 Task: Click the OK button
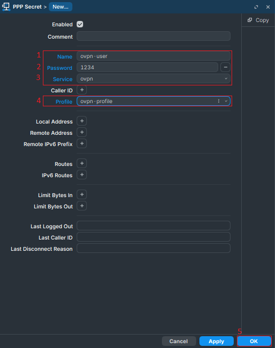[254, 341]
